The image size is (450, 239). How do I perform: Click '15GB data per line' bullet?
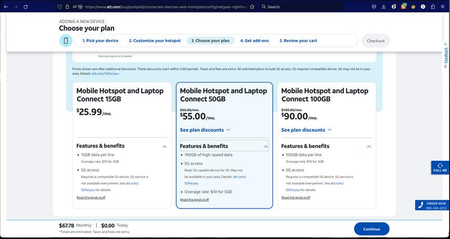97,155
